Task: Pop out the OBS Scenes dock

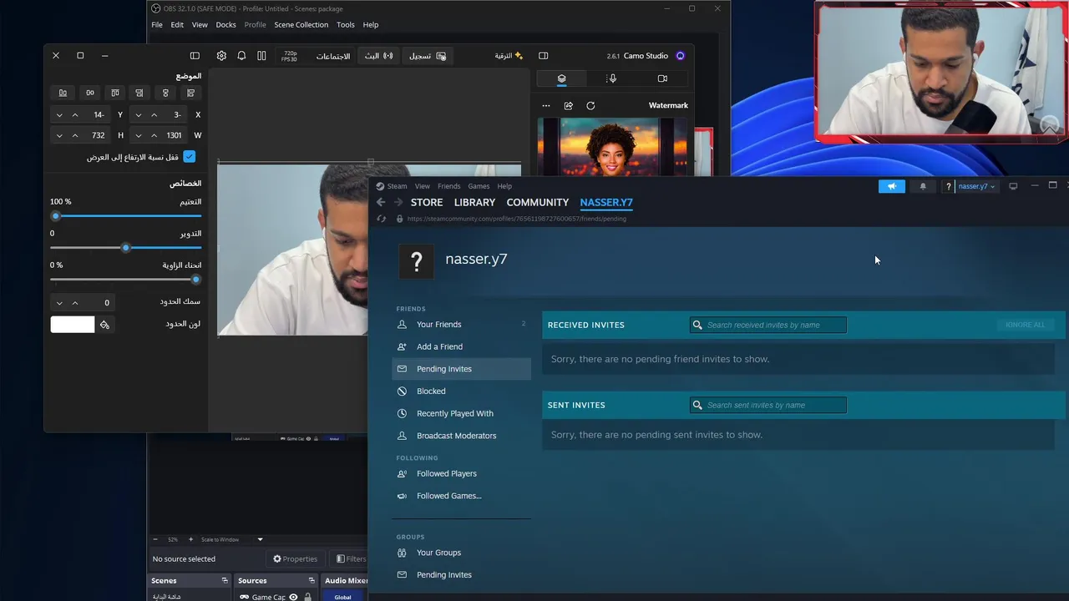Action: 225,580
